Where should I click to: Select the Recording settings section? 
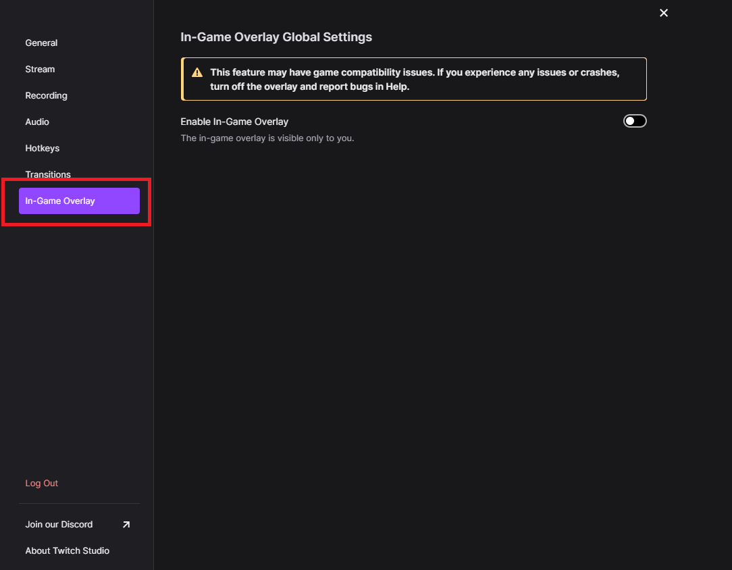tap(46, 96)
